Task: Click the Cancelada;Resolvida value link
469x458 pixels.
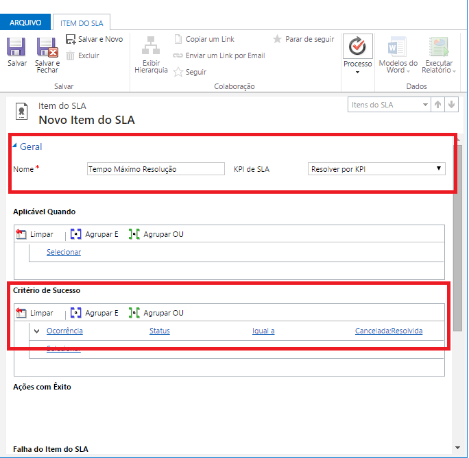Action: (x=388, y=331)
